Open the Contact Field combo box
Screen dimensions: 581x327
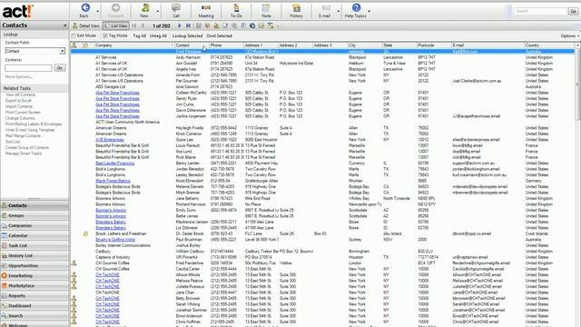(x=35, y=51)
